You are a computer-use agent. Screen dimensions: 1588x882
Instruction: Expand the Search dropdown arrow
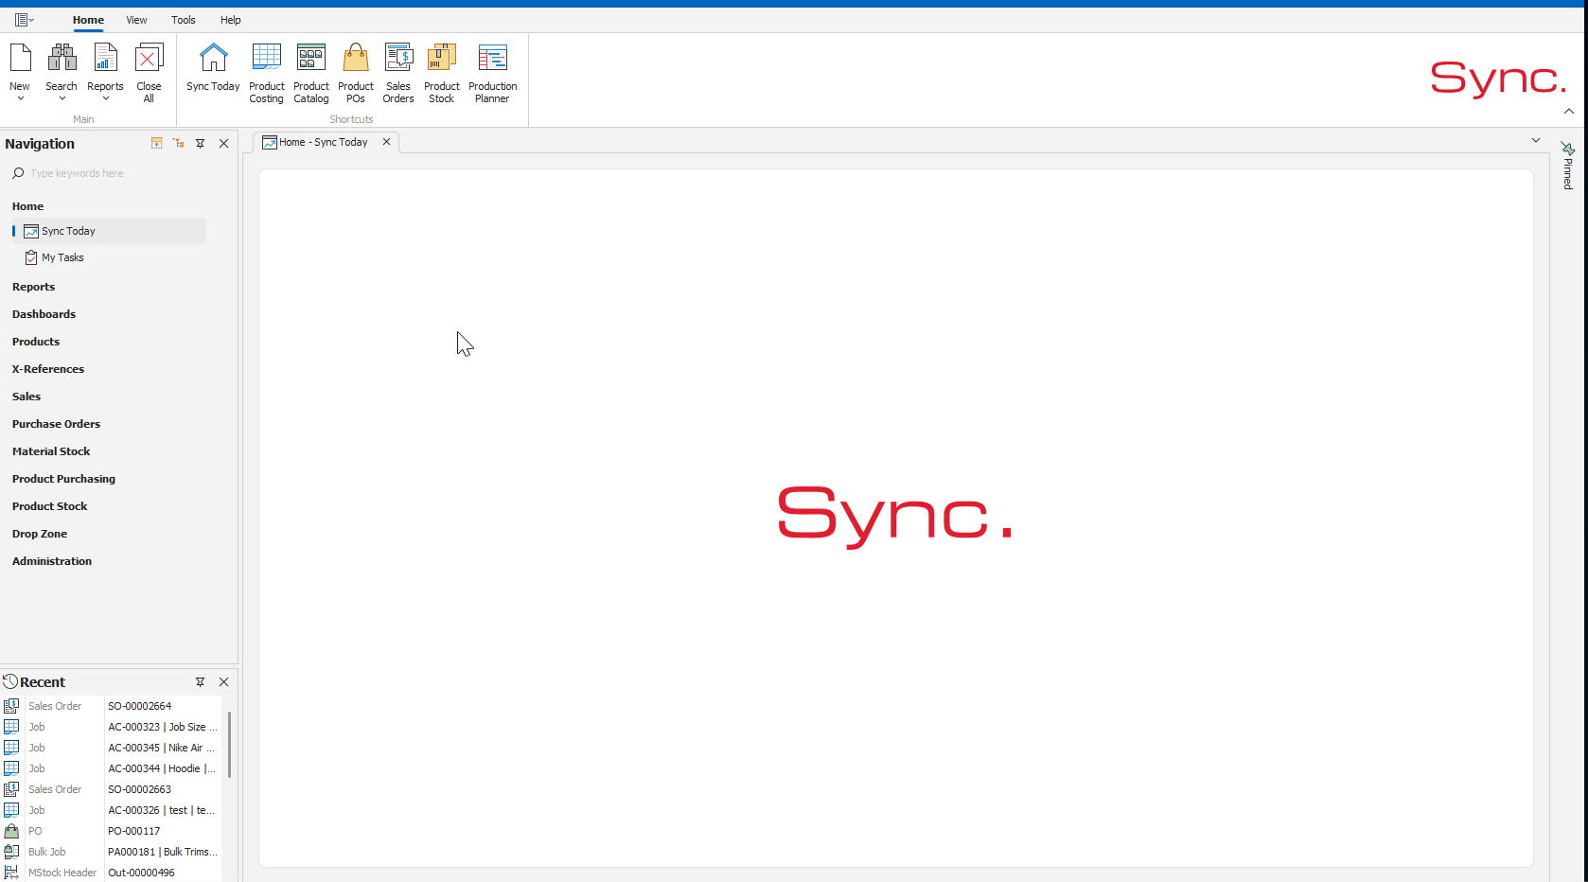pos(62,98)
